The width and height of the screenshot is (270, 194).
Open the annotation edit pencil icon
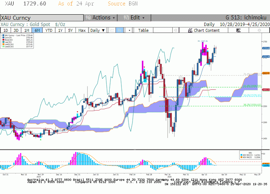coord(238,30)
